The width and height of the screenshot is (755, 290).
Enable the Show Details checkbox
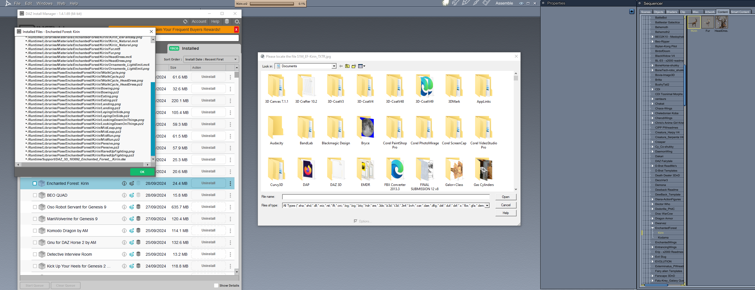click(x=216, y=285)
